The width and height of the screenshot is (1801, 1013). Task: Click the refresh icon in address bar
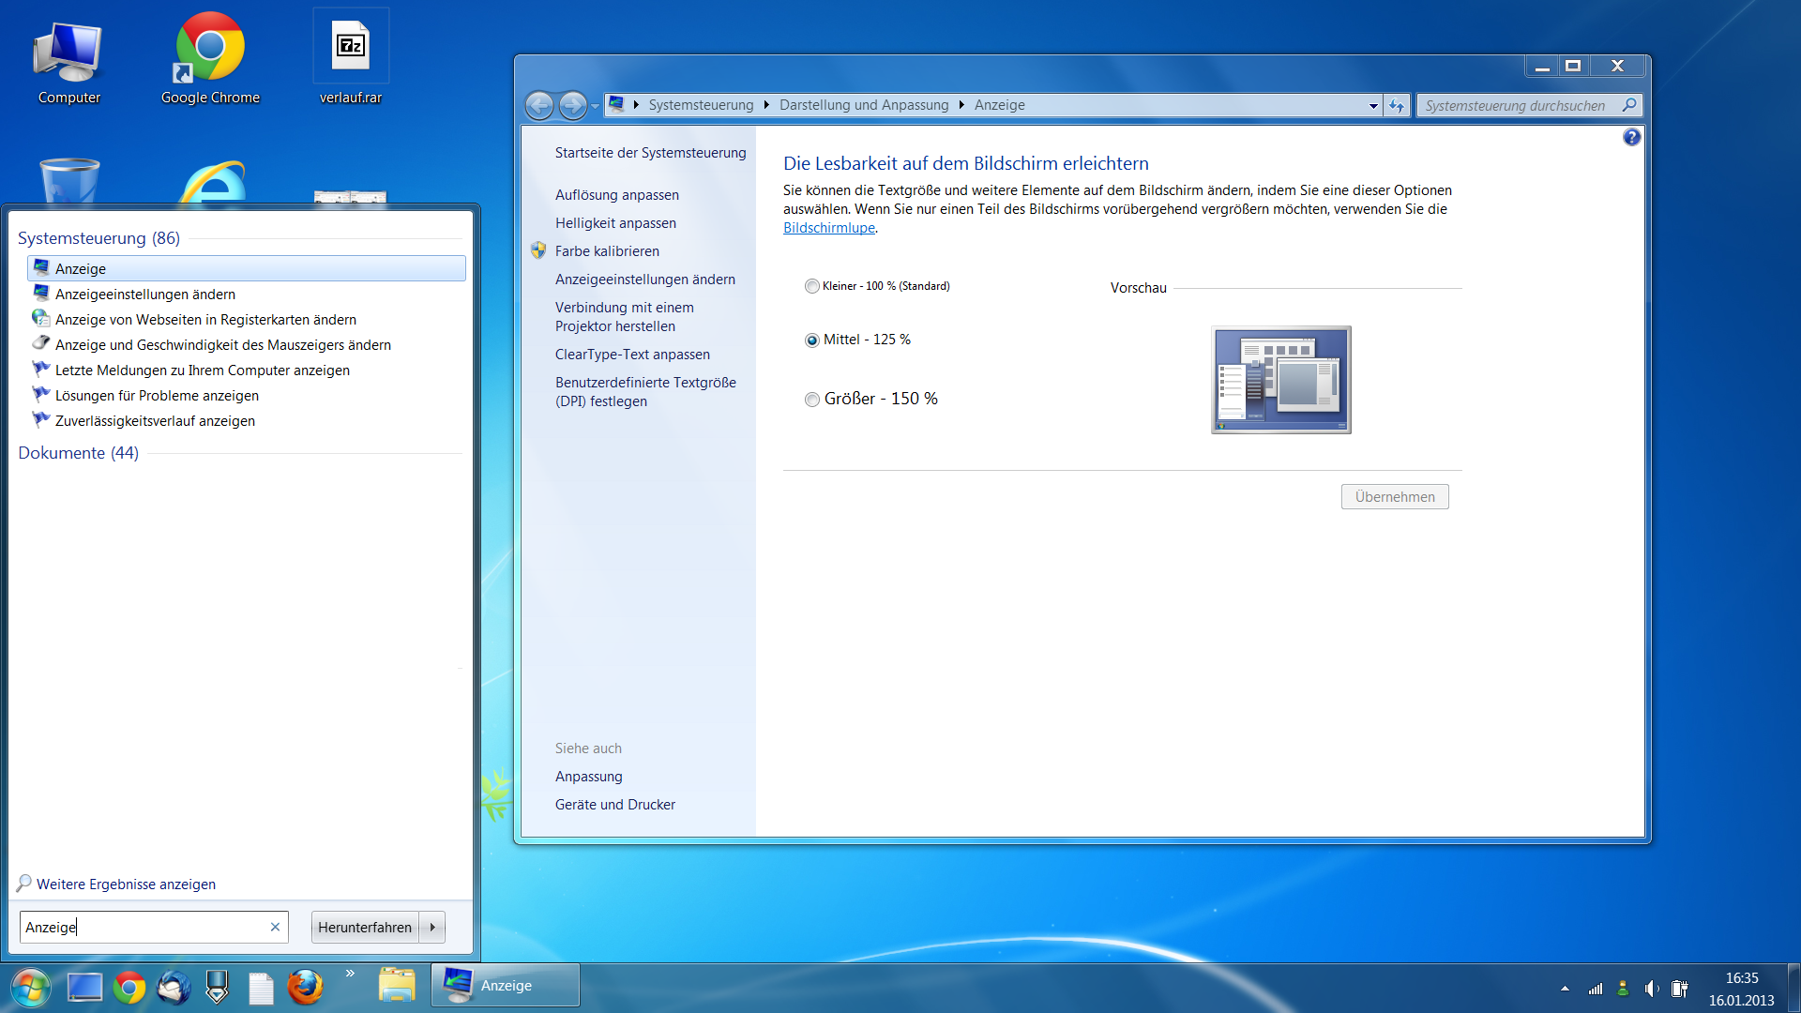pyautogui.click(x=1397, y=105)
